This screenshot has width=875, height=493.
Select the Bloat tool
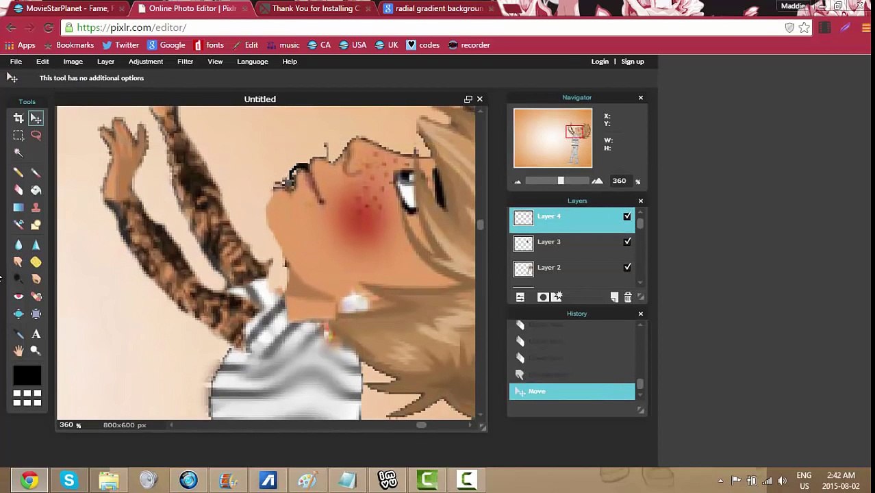[x=18, y=314]
